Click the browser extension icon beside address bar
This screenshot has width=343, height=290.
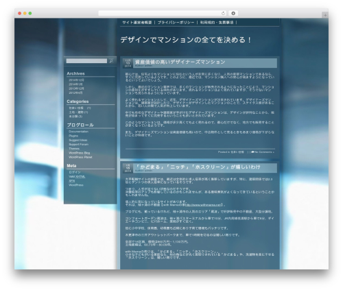coord(233,14)
